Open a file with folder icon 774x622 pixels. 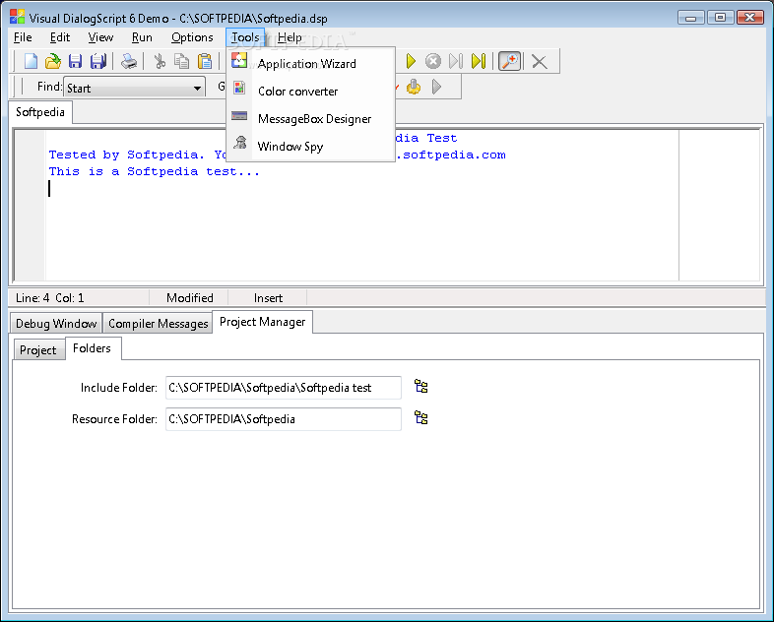(x=53, y=61)
